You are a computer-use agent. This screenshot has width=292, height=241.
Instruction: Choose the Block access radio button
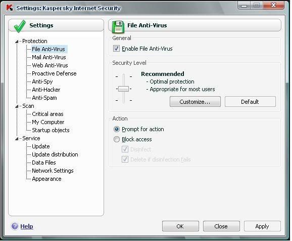[117, 139]
